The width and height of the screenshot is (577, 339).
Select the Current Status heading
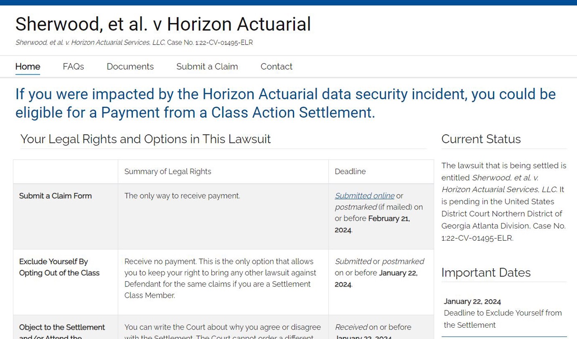click(481, 139)
